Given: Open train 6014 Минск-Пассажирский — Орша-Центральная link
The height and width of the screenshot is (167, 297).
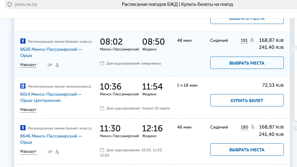Looking at the screenshot, I should (x=51, y=97).
